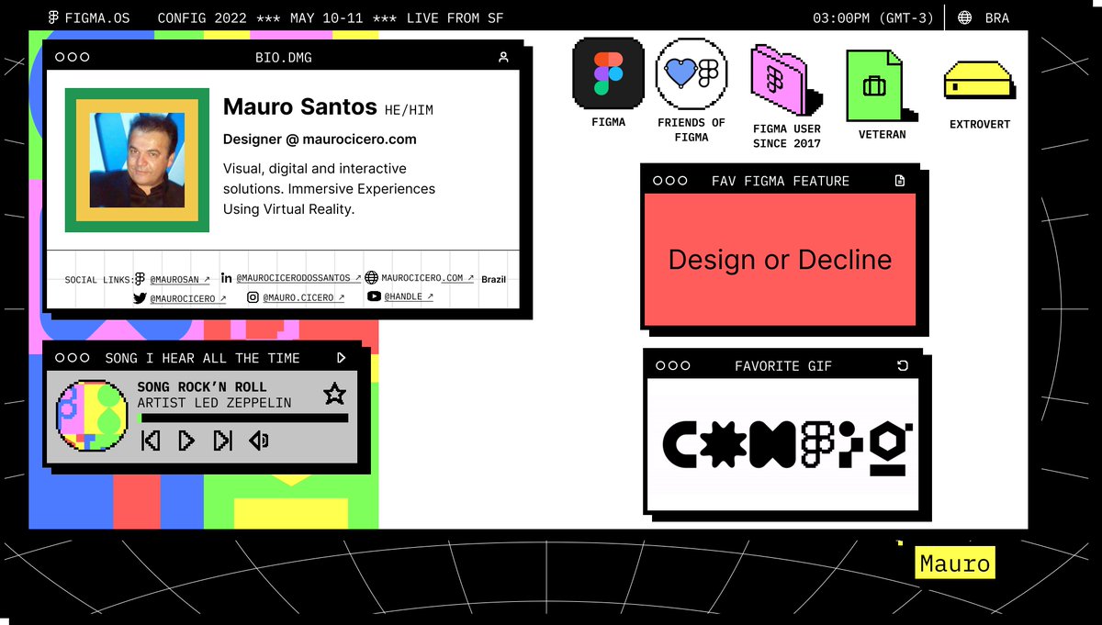1102x625 pixels.
Task: Click the BRA country label
Action: (x=996, y=17)
